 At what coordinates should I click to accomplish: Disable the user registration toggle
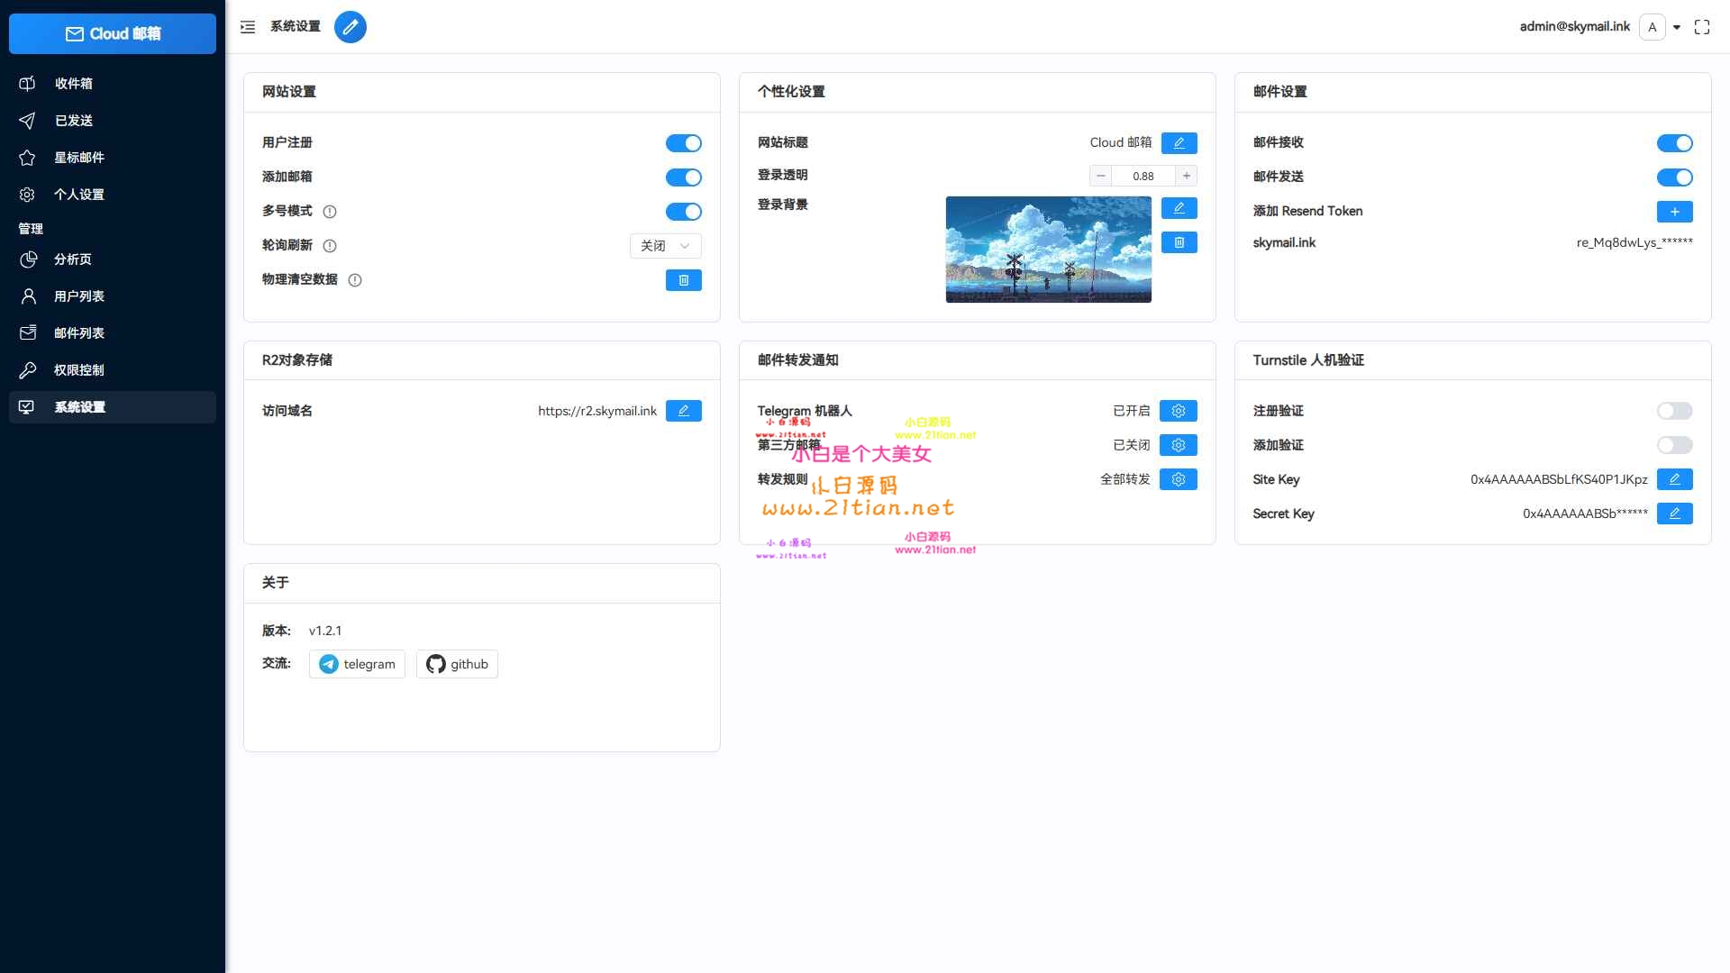[x=683, y=143]
